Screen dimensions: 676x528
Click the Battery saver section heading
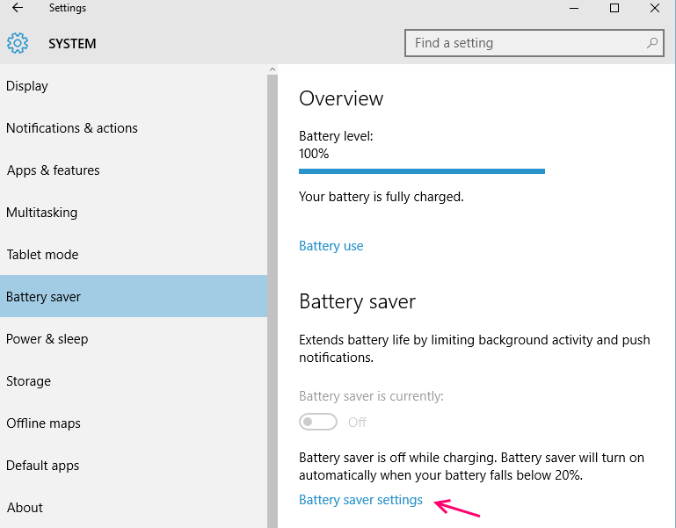pyautogui.click(x=358, y=301)
